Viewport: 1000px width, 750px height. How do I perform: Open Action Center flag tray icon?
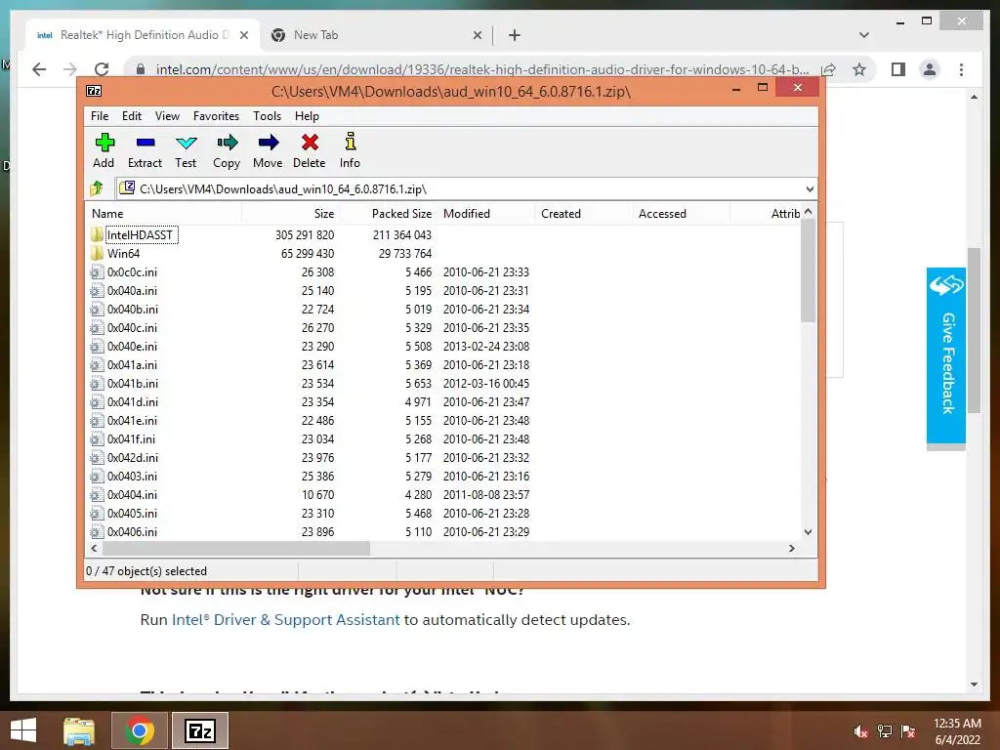pyautogui.click(x=908, y=731)
